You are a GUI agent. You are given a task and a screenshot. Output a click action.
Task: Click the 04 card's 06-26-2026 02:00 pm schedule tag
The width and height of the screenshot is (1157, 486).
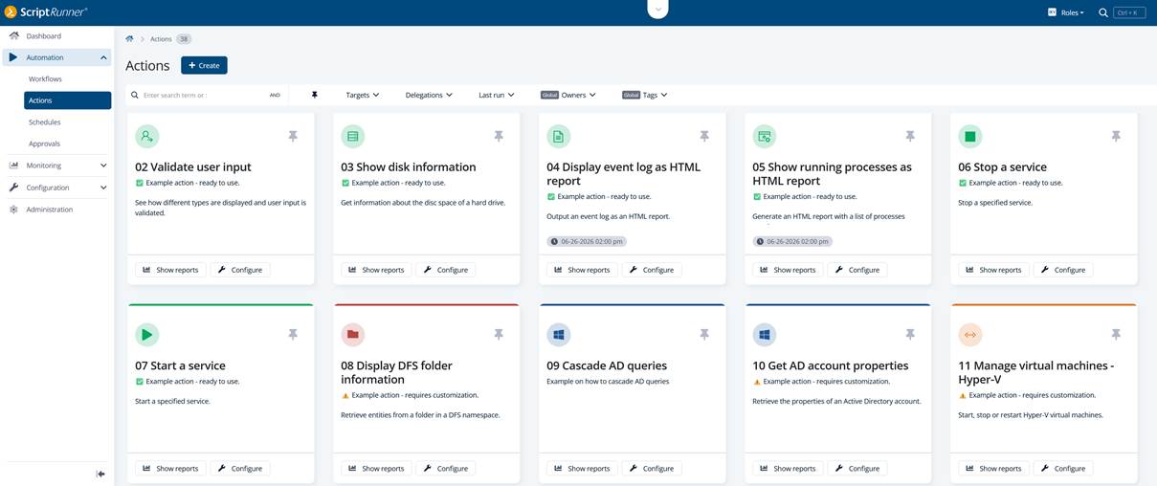[586, 241]
